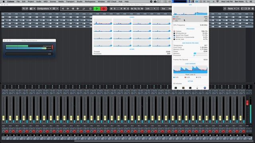Start playback with green Play button
This screenshot has width=255, height=143.
click(97, 9)
